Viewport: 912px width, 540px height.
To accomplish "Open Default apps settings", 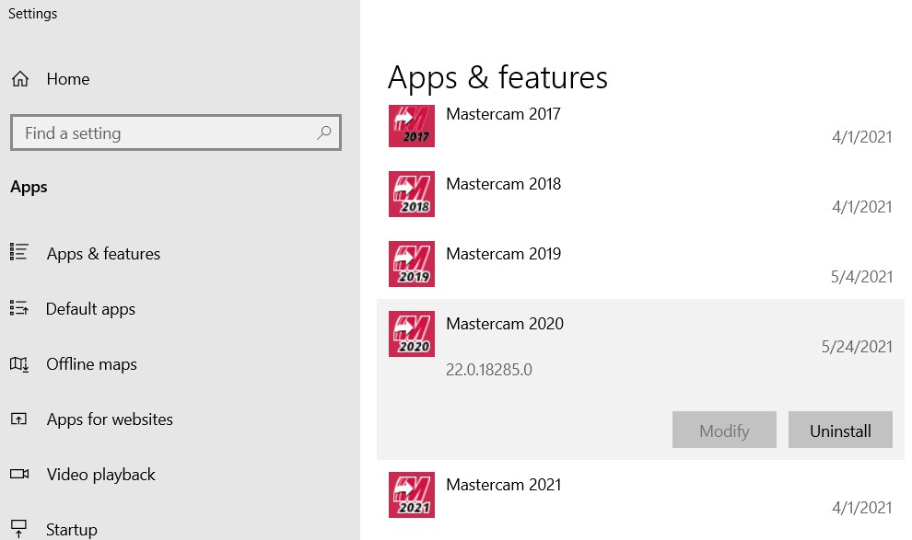I will coord(90,309).
